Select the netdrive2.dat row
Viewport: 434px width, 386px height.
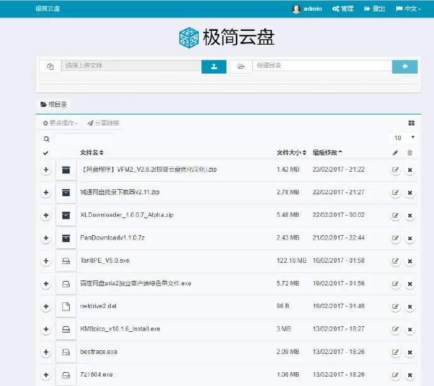(x=46, y=306)
